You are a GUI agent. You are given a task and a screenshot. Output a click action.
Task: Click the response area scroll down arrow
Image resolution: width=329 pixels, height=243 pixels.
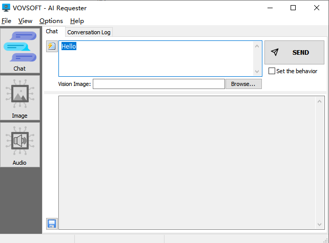(320, 224)
